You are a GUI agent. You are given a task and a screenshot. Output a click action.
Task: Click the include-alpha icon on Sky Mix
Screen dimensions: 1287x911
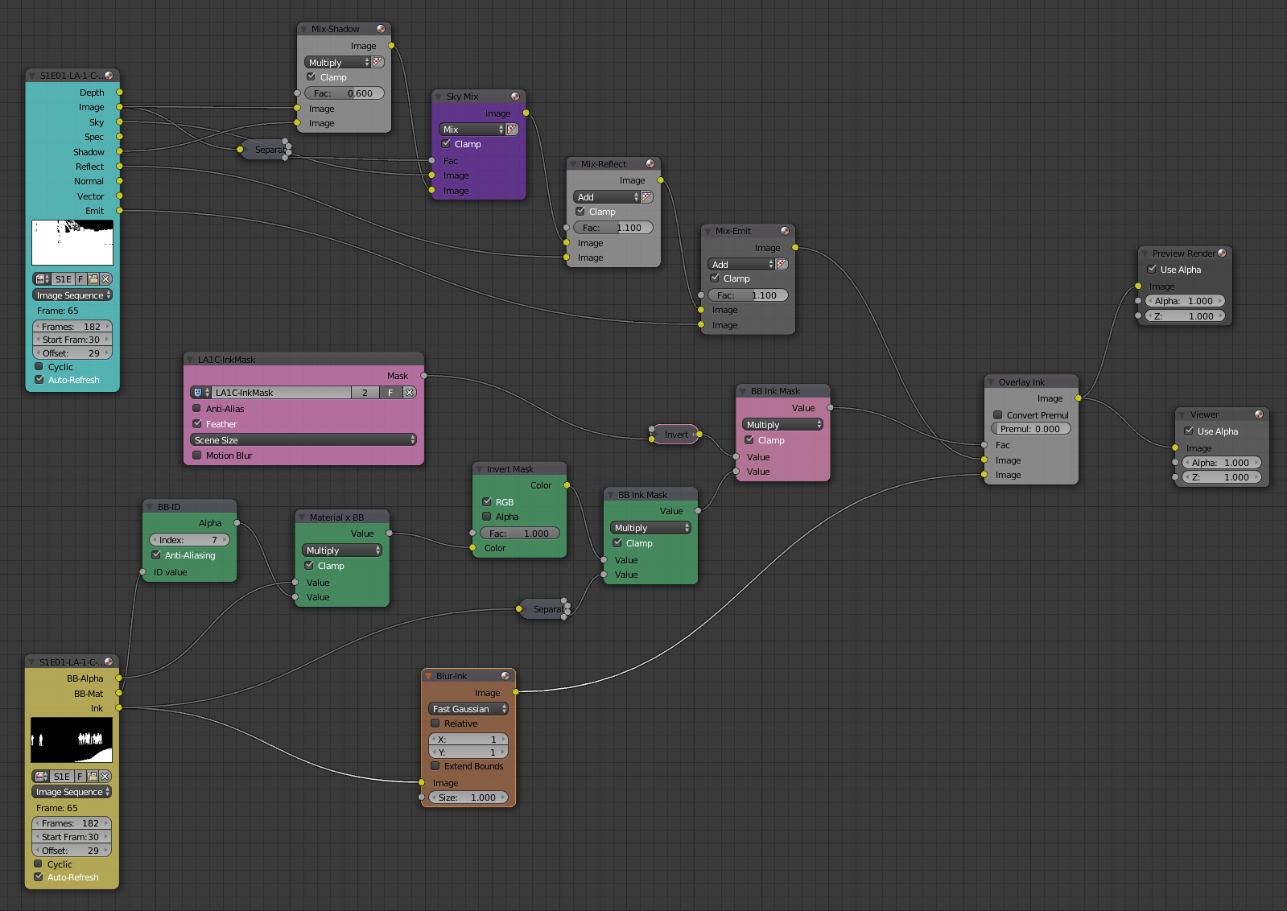coord(512,130)
